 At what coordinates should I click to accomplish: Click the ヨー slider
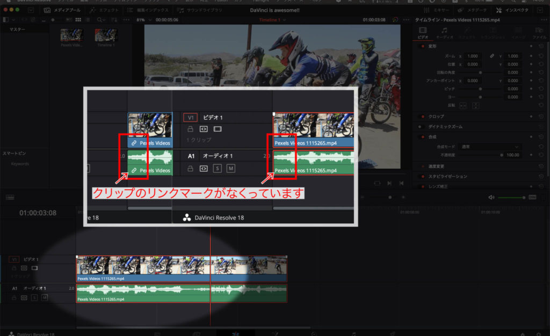pos(481,97)
